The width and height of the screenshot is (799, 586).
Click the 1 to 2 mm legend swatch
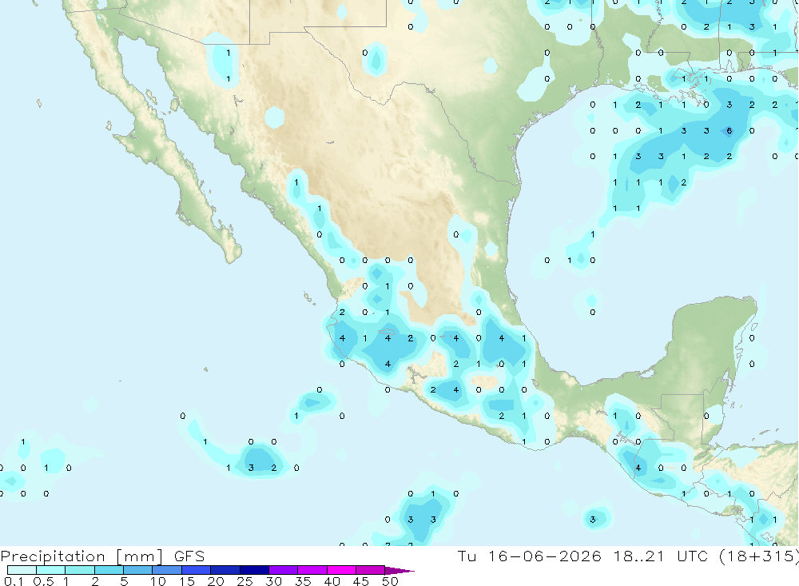(80, 570)
